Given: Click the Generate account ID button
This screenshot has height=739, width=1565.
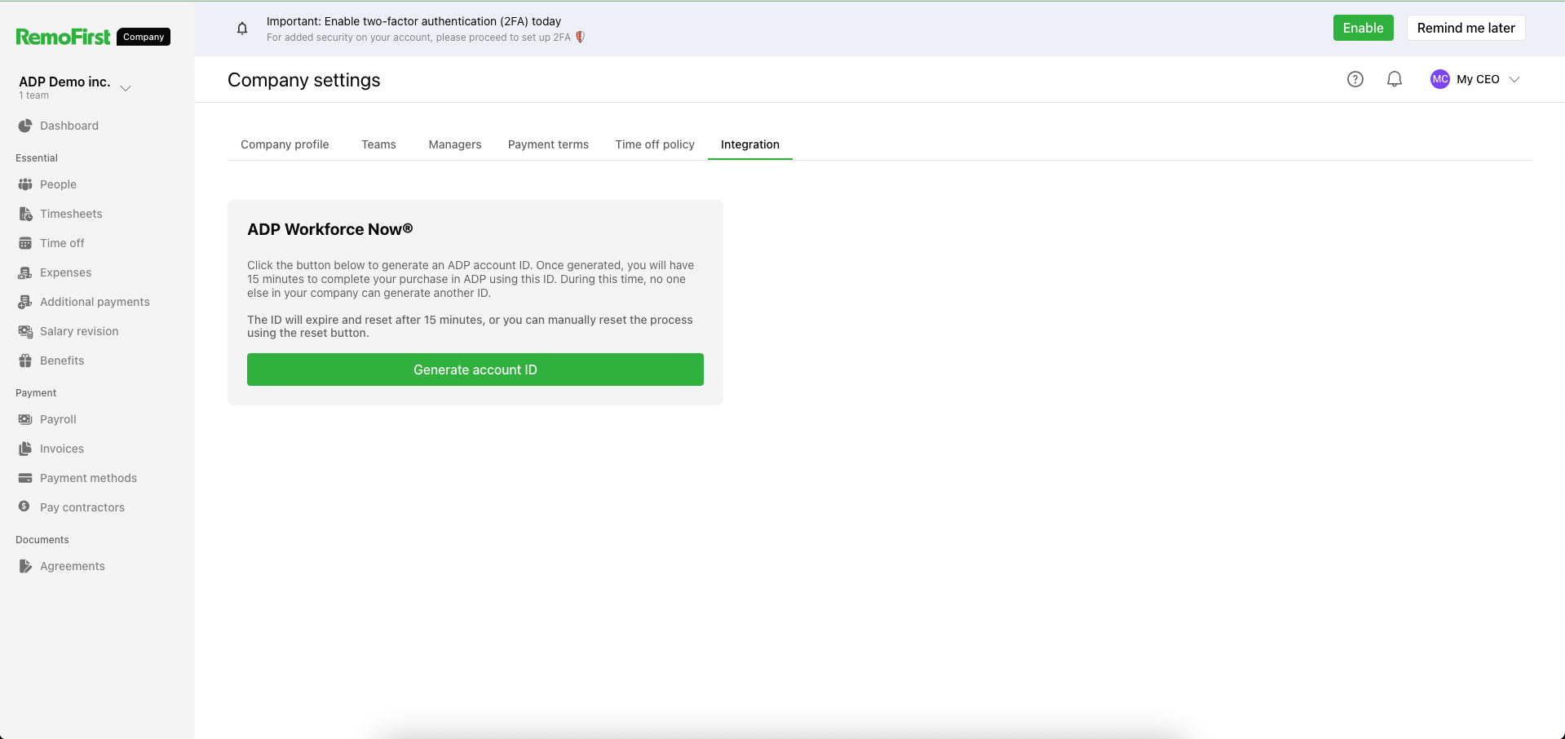Looking at the screenshot, I should pyautogui.click(x=475, y=369).
